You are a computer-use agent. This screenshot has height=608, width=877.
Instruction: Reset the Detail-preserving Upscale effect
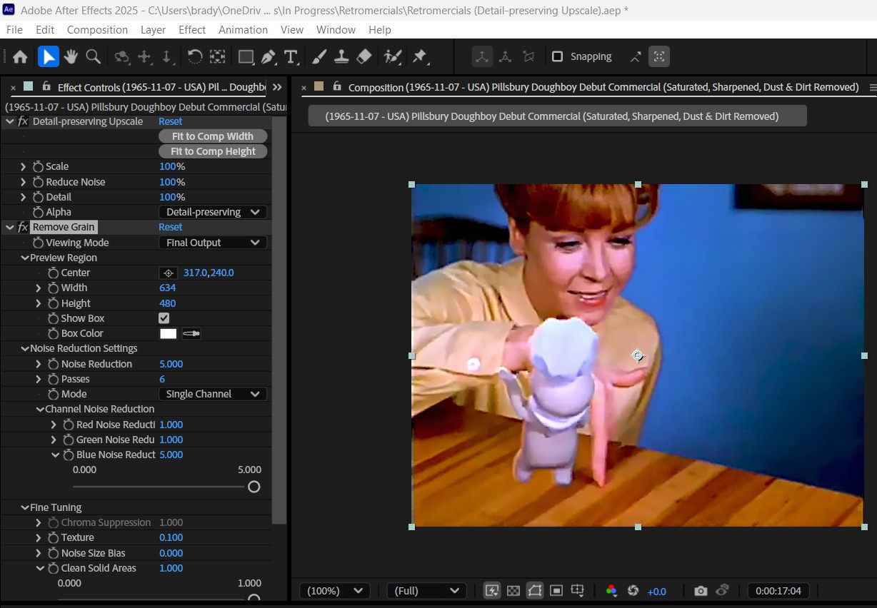coord(170,121)
